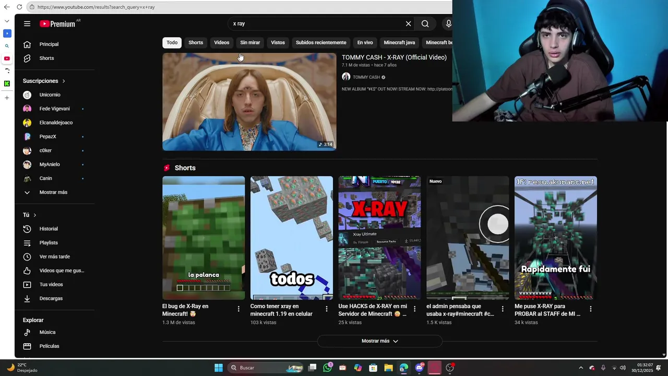Screen dimensions: 668x376
Task: Select the Todo filter chip
Action: coord(172,42)
